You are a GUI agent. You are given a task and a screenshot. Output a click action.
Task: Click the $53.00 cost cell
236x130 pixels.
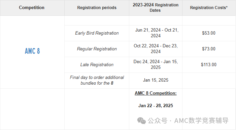(209, 33)
